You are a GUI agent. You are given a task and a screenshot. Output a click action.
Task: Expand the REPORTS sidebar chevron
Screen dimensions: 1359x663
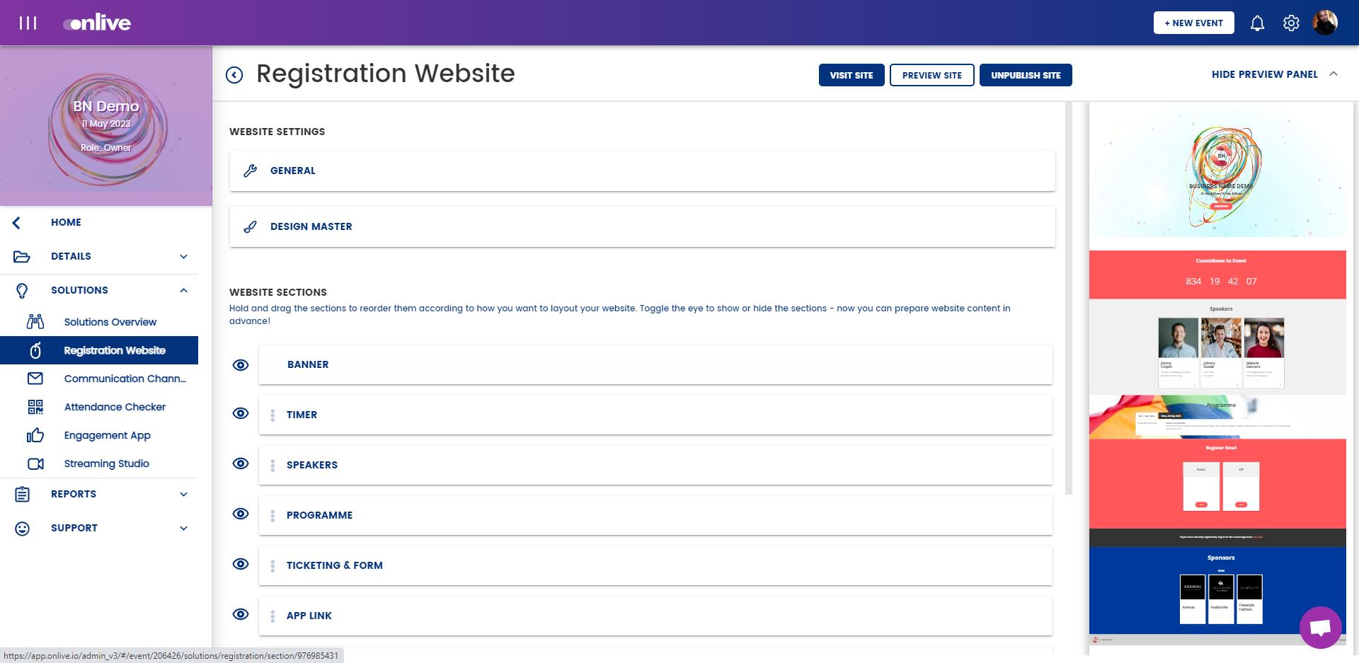(x=183, y=494)
